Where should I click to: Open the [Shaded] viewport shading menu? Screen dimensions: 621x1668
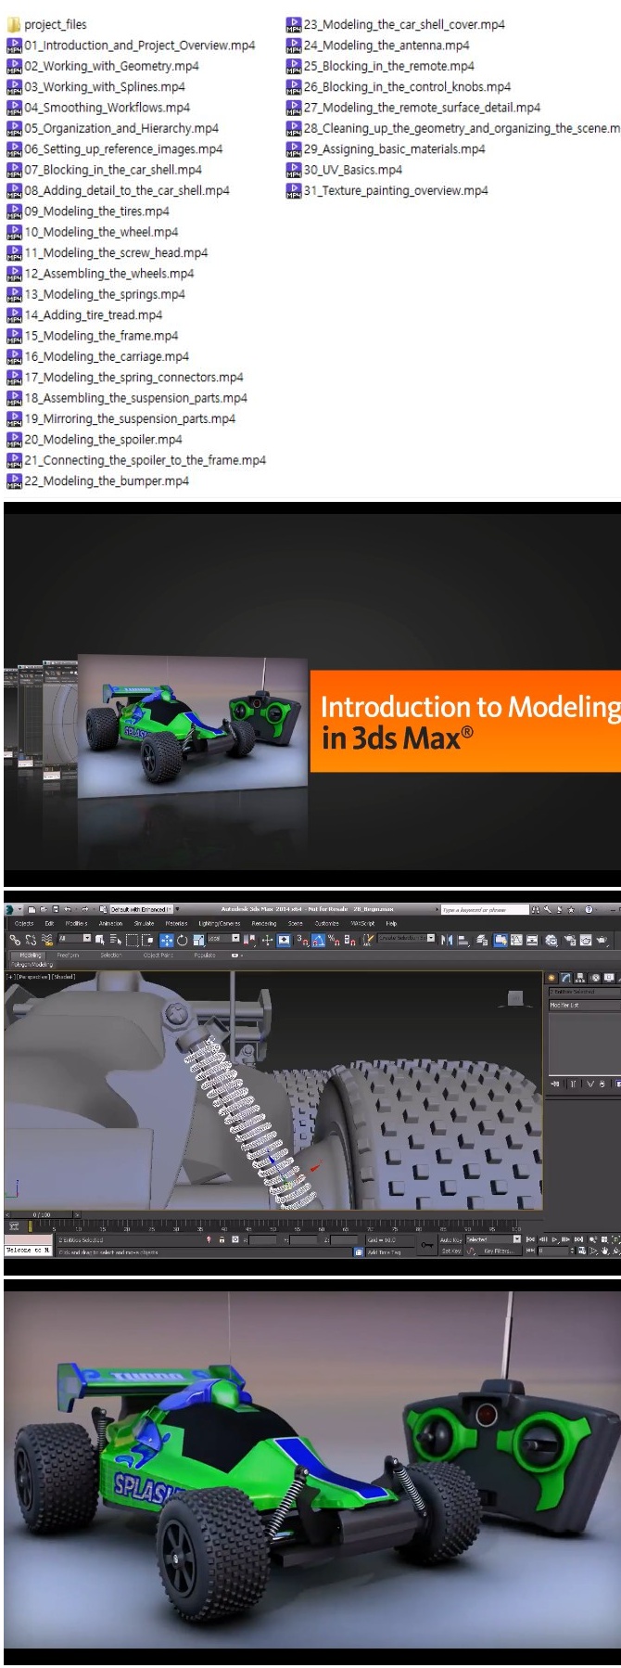(x=63, y=976)
